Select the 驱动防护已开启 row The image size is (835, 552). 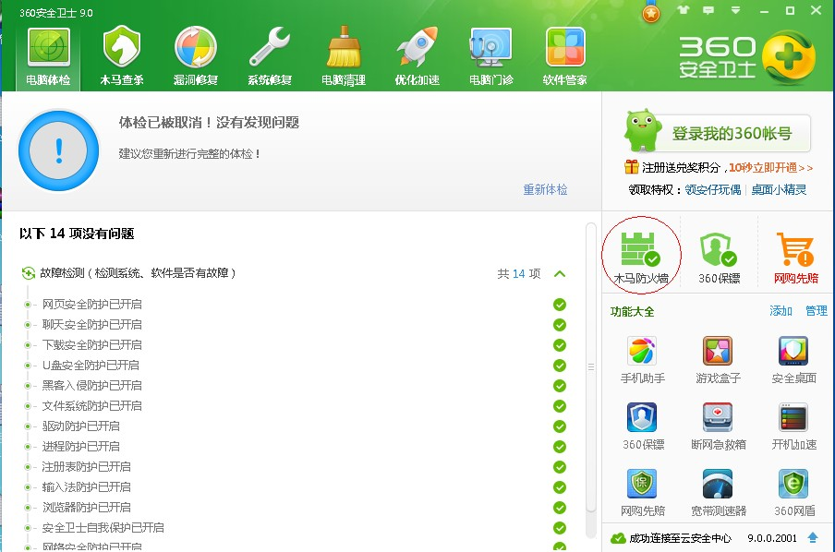pos(296,426)
